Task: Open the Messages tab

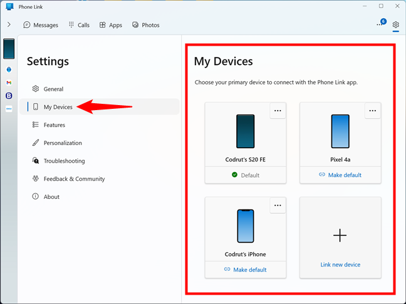Action: coord(41,25)
